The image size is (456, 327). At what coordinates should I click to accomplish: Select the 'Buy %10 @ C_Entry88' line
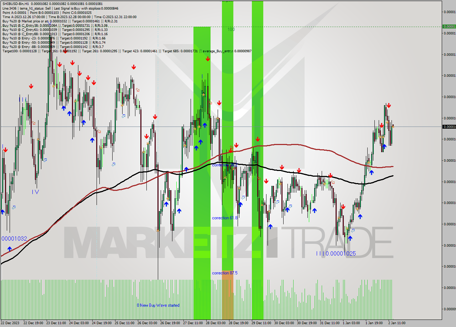(55, 34)
